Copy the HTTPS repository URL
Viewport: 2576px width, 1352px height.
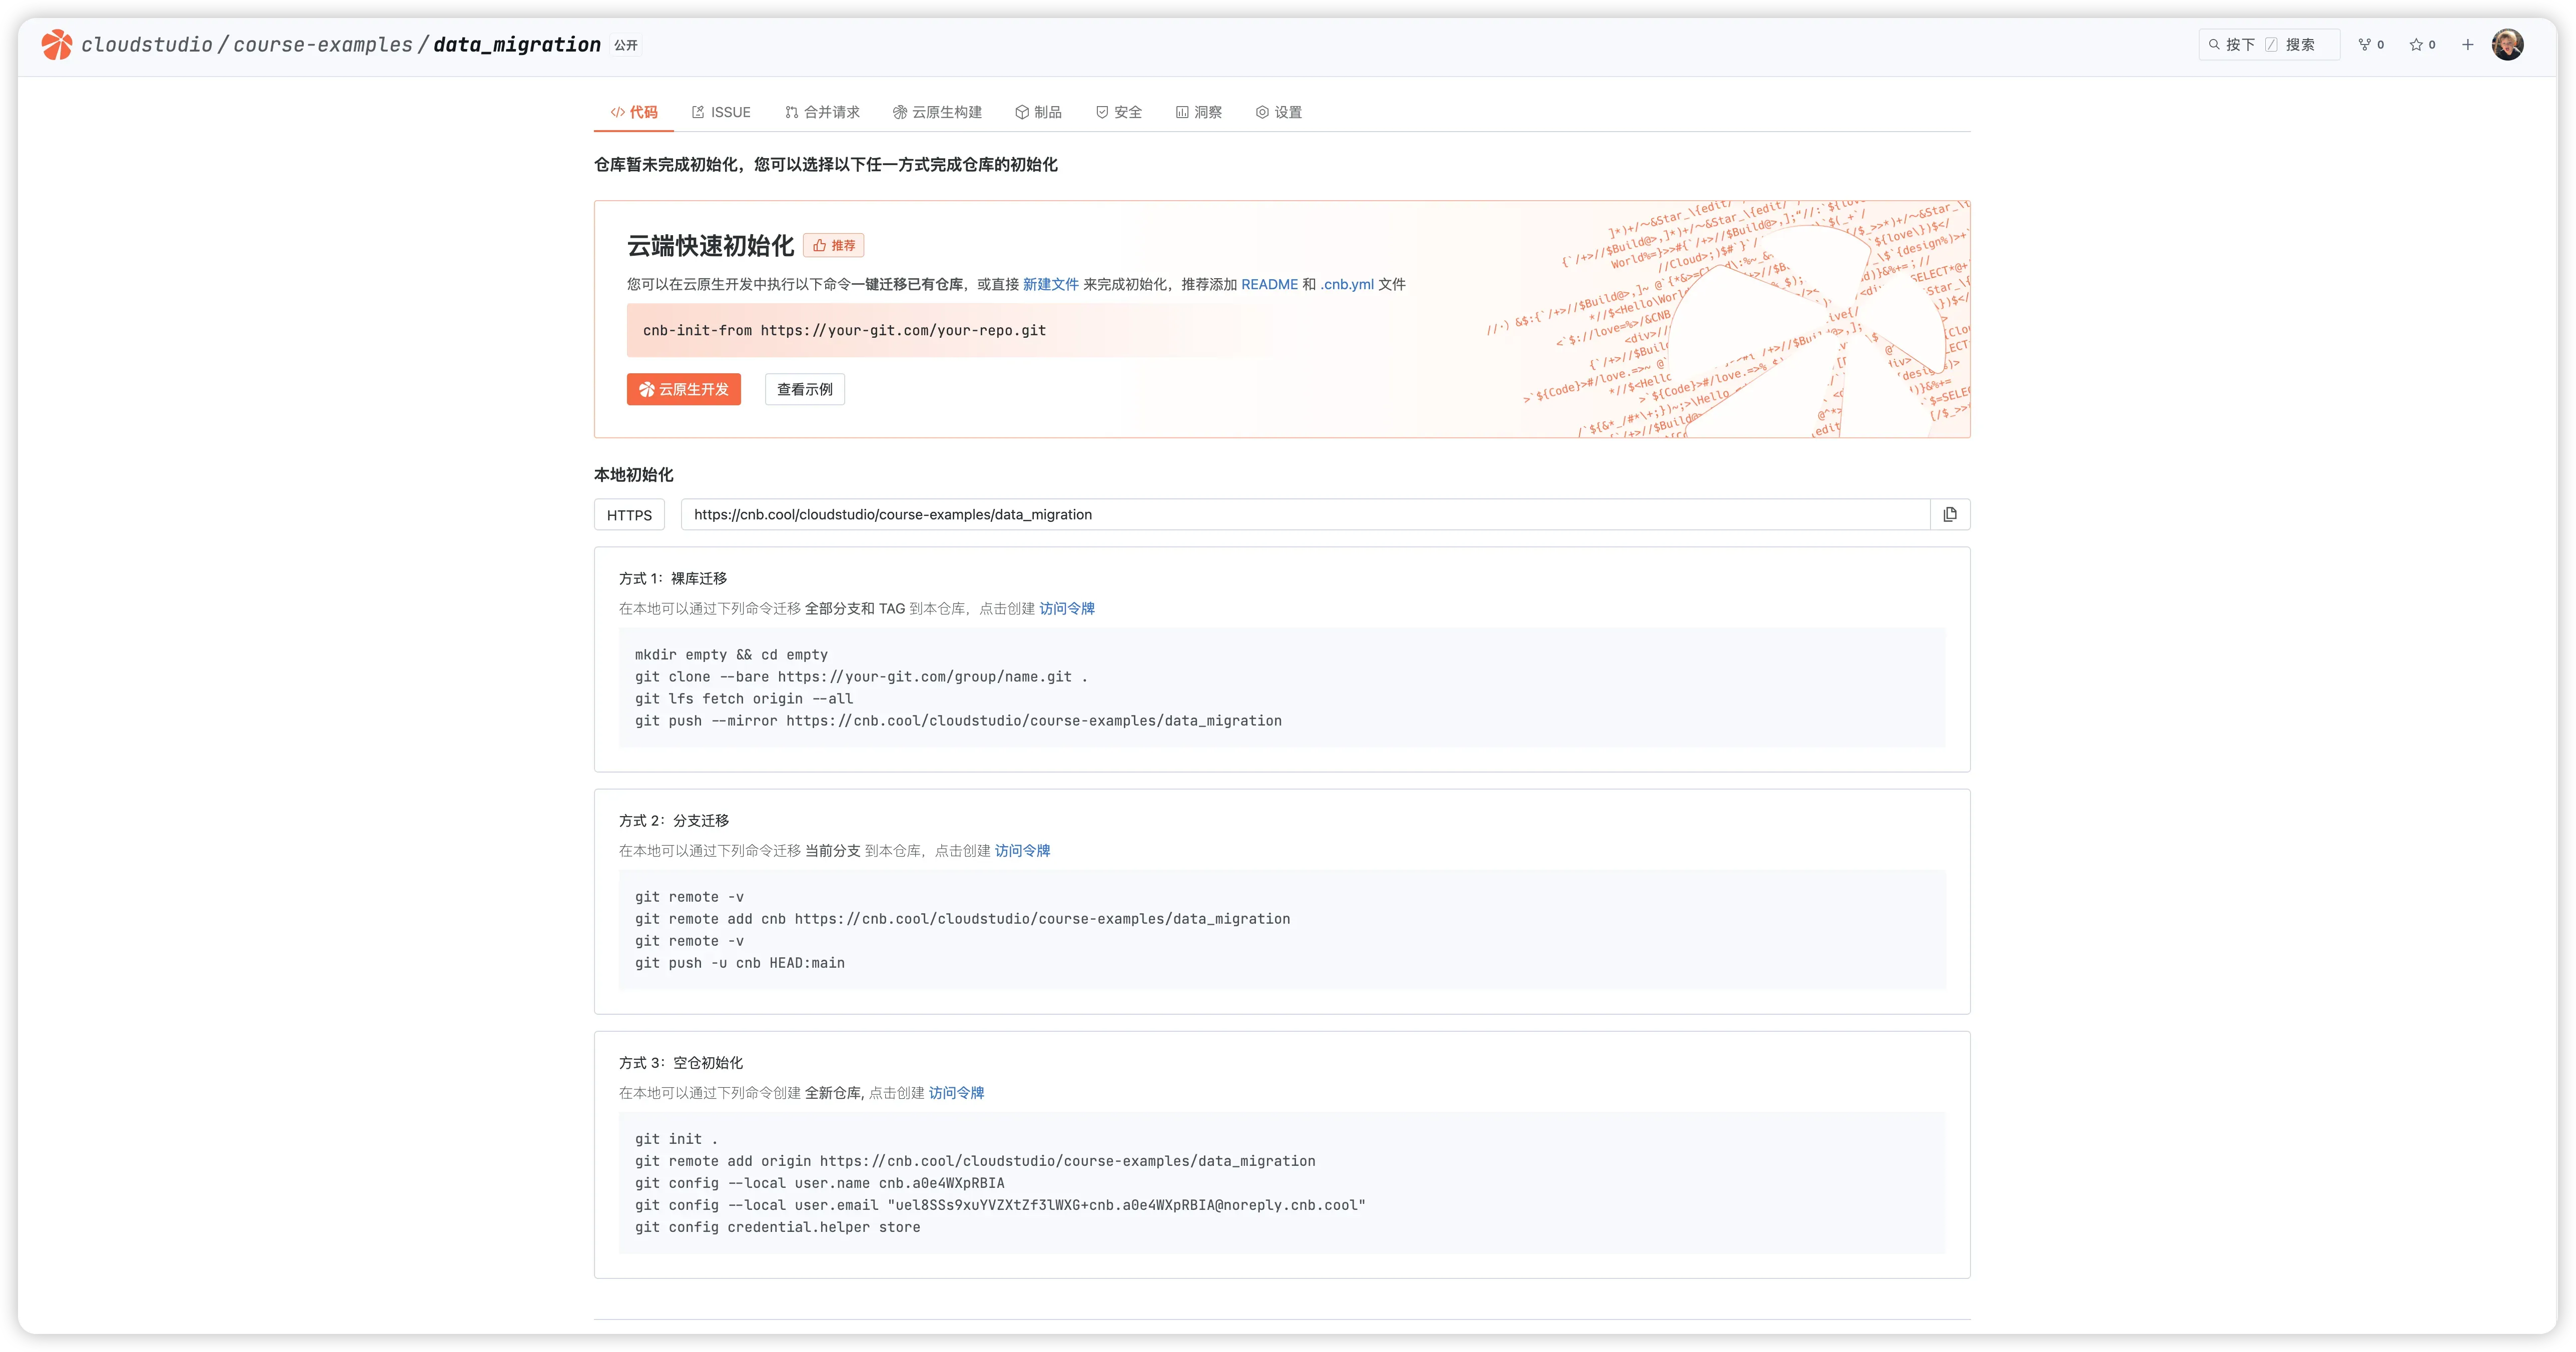pos(1949,514)
